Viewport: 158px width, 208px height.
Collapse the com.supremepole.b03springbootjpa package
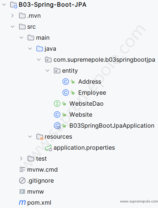coord(39,60)
